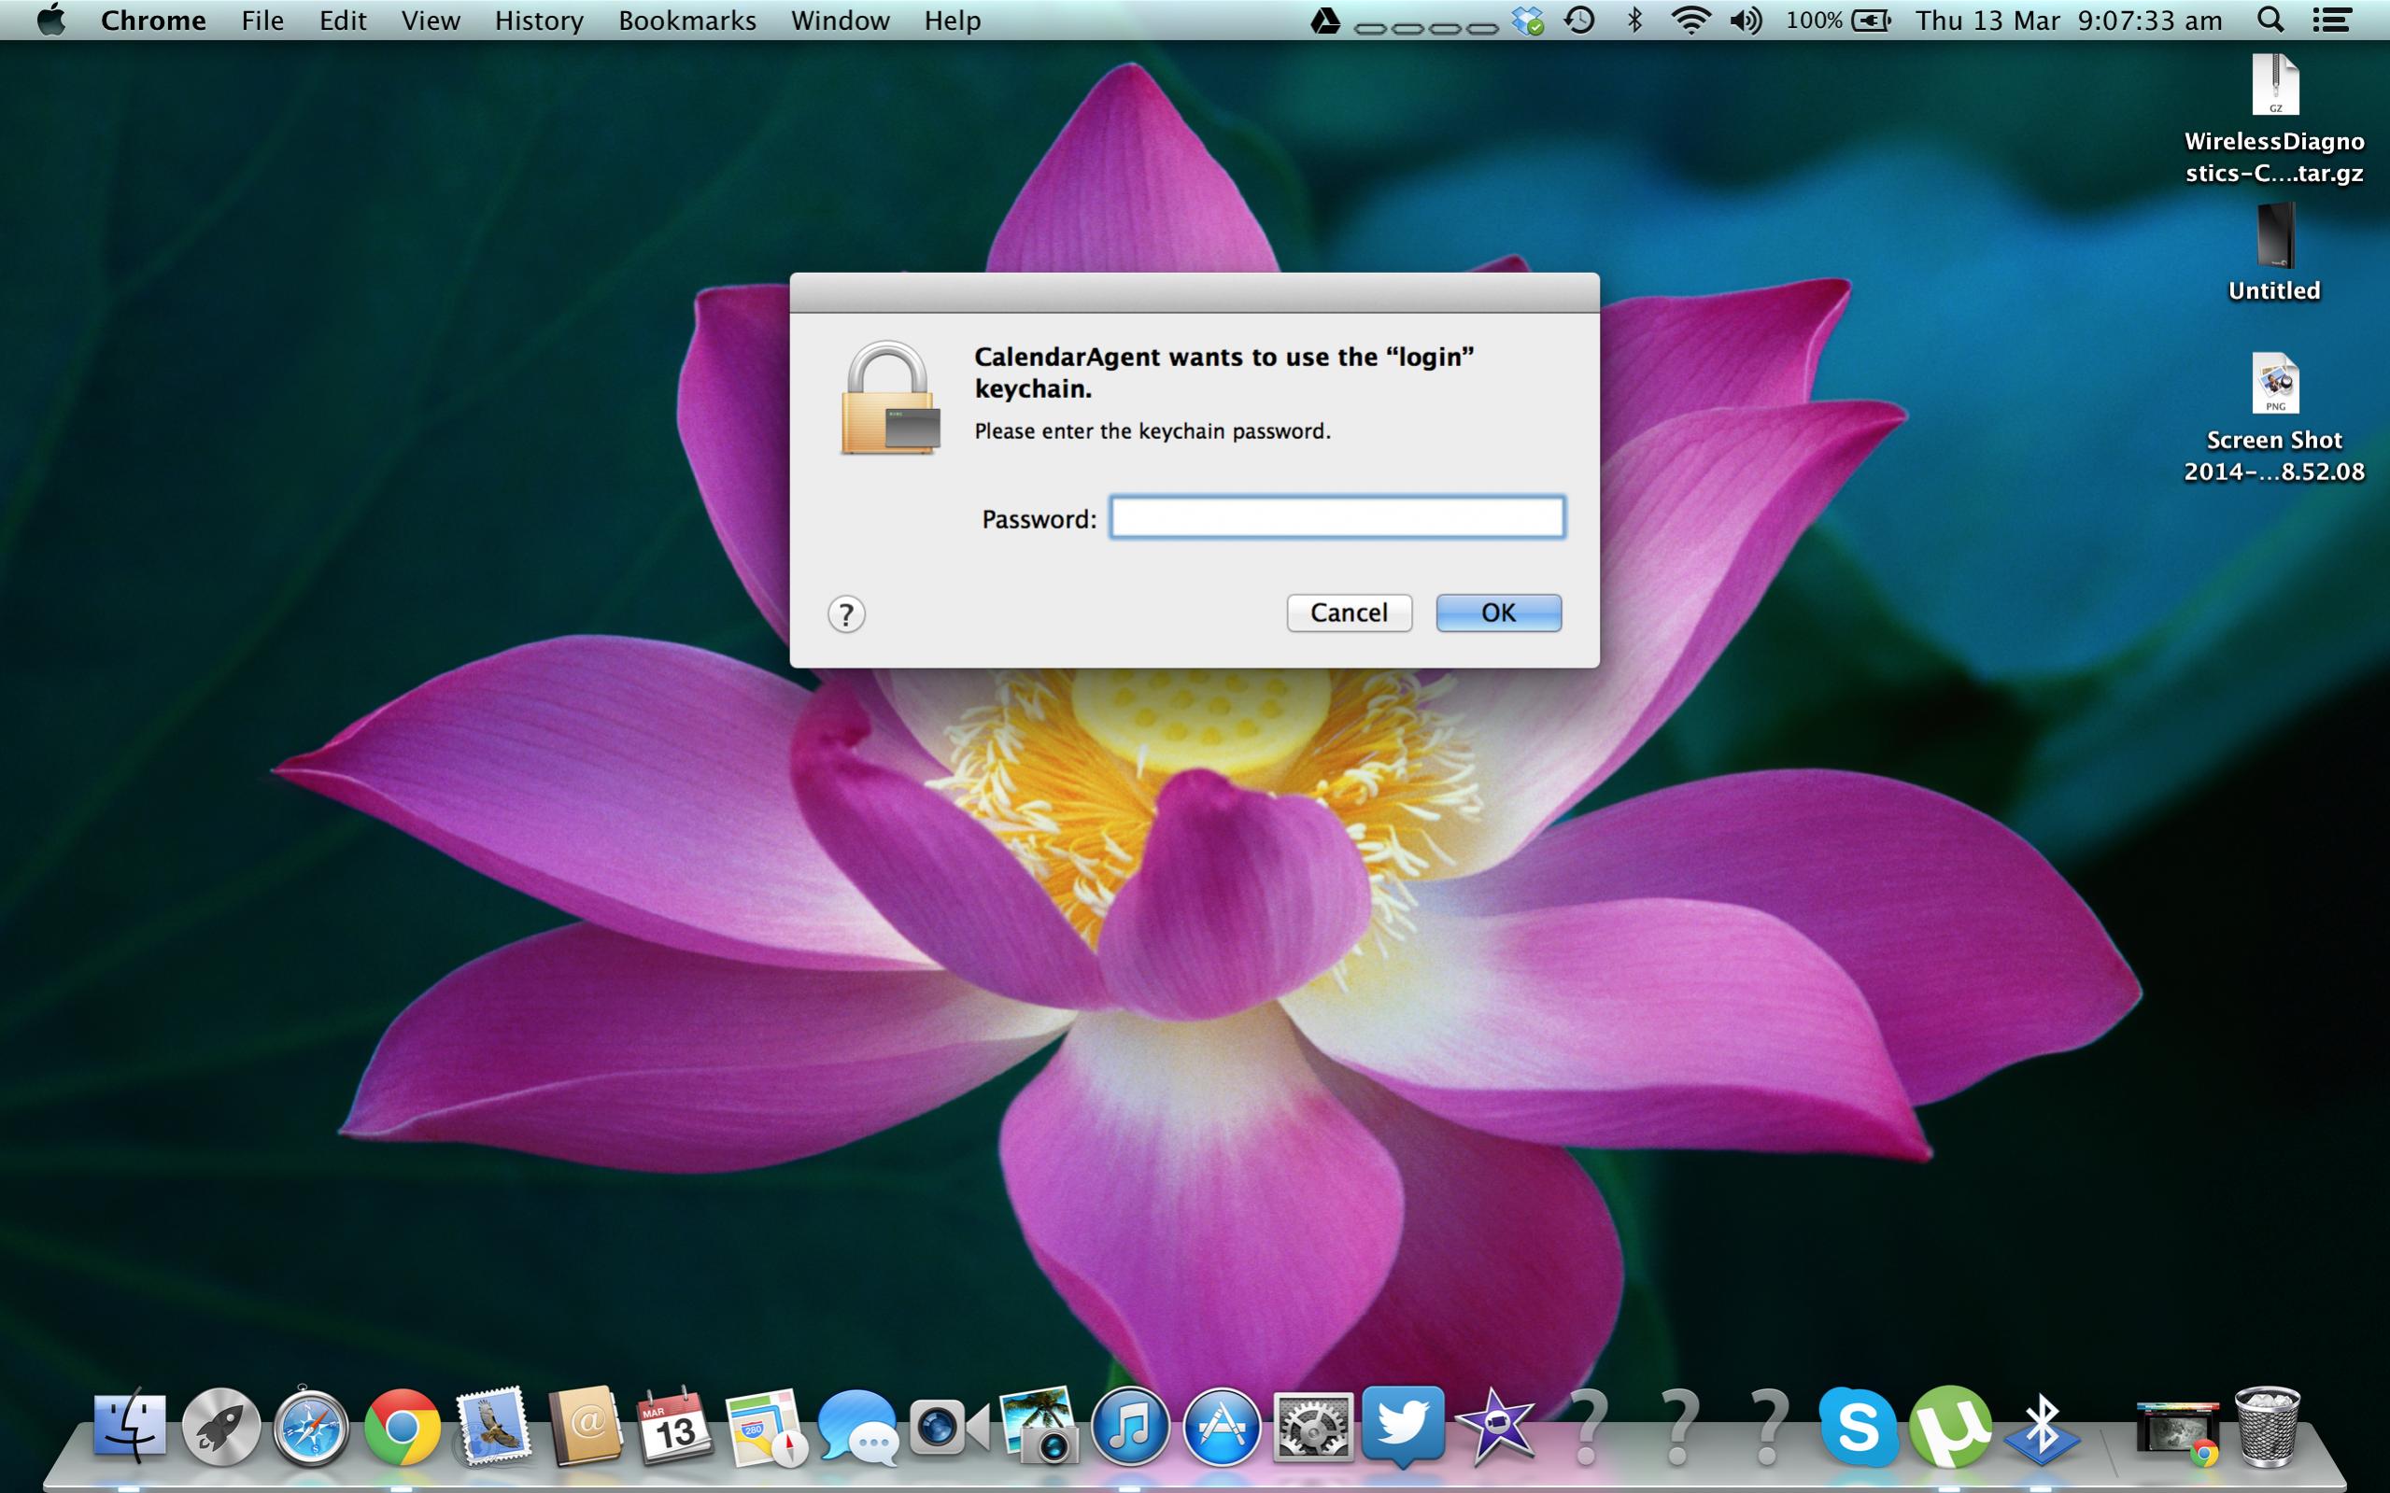Launch Google Chrome from the Dock
The image size is (2390, 1493).
coord(402,1427)
